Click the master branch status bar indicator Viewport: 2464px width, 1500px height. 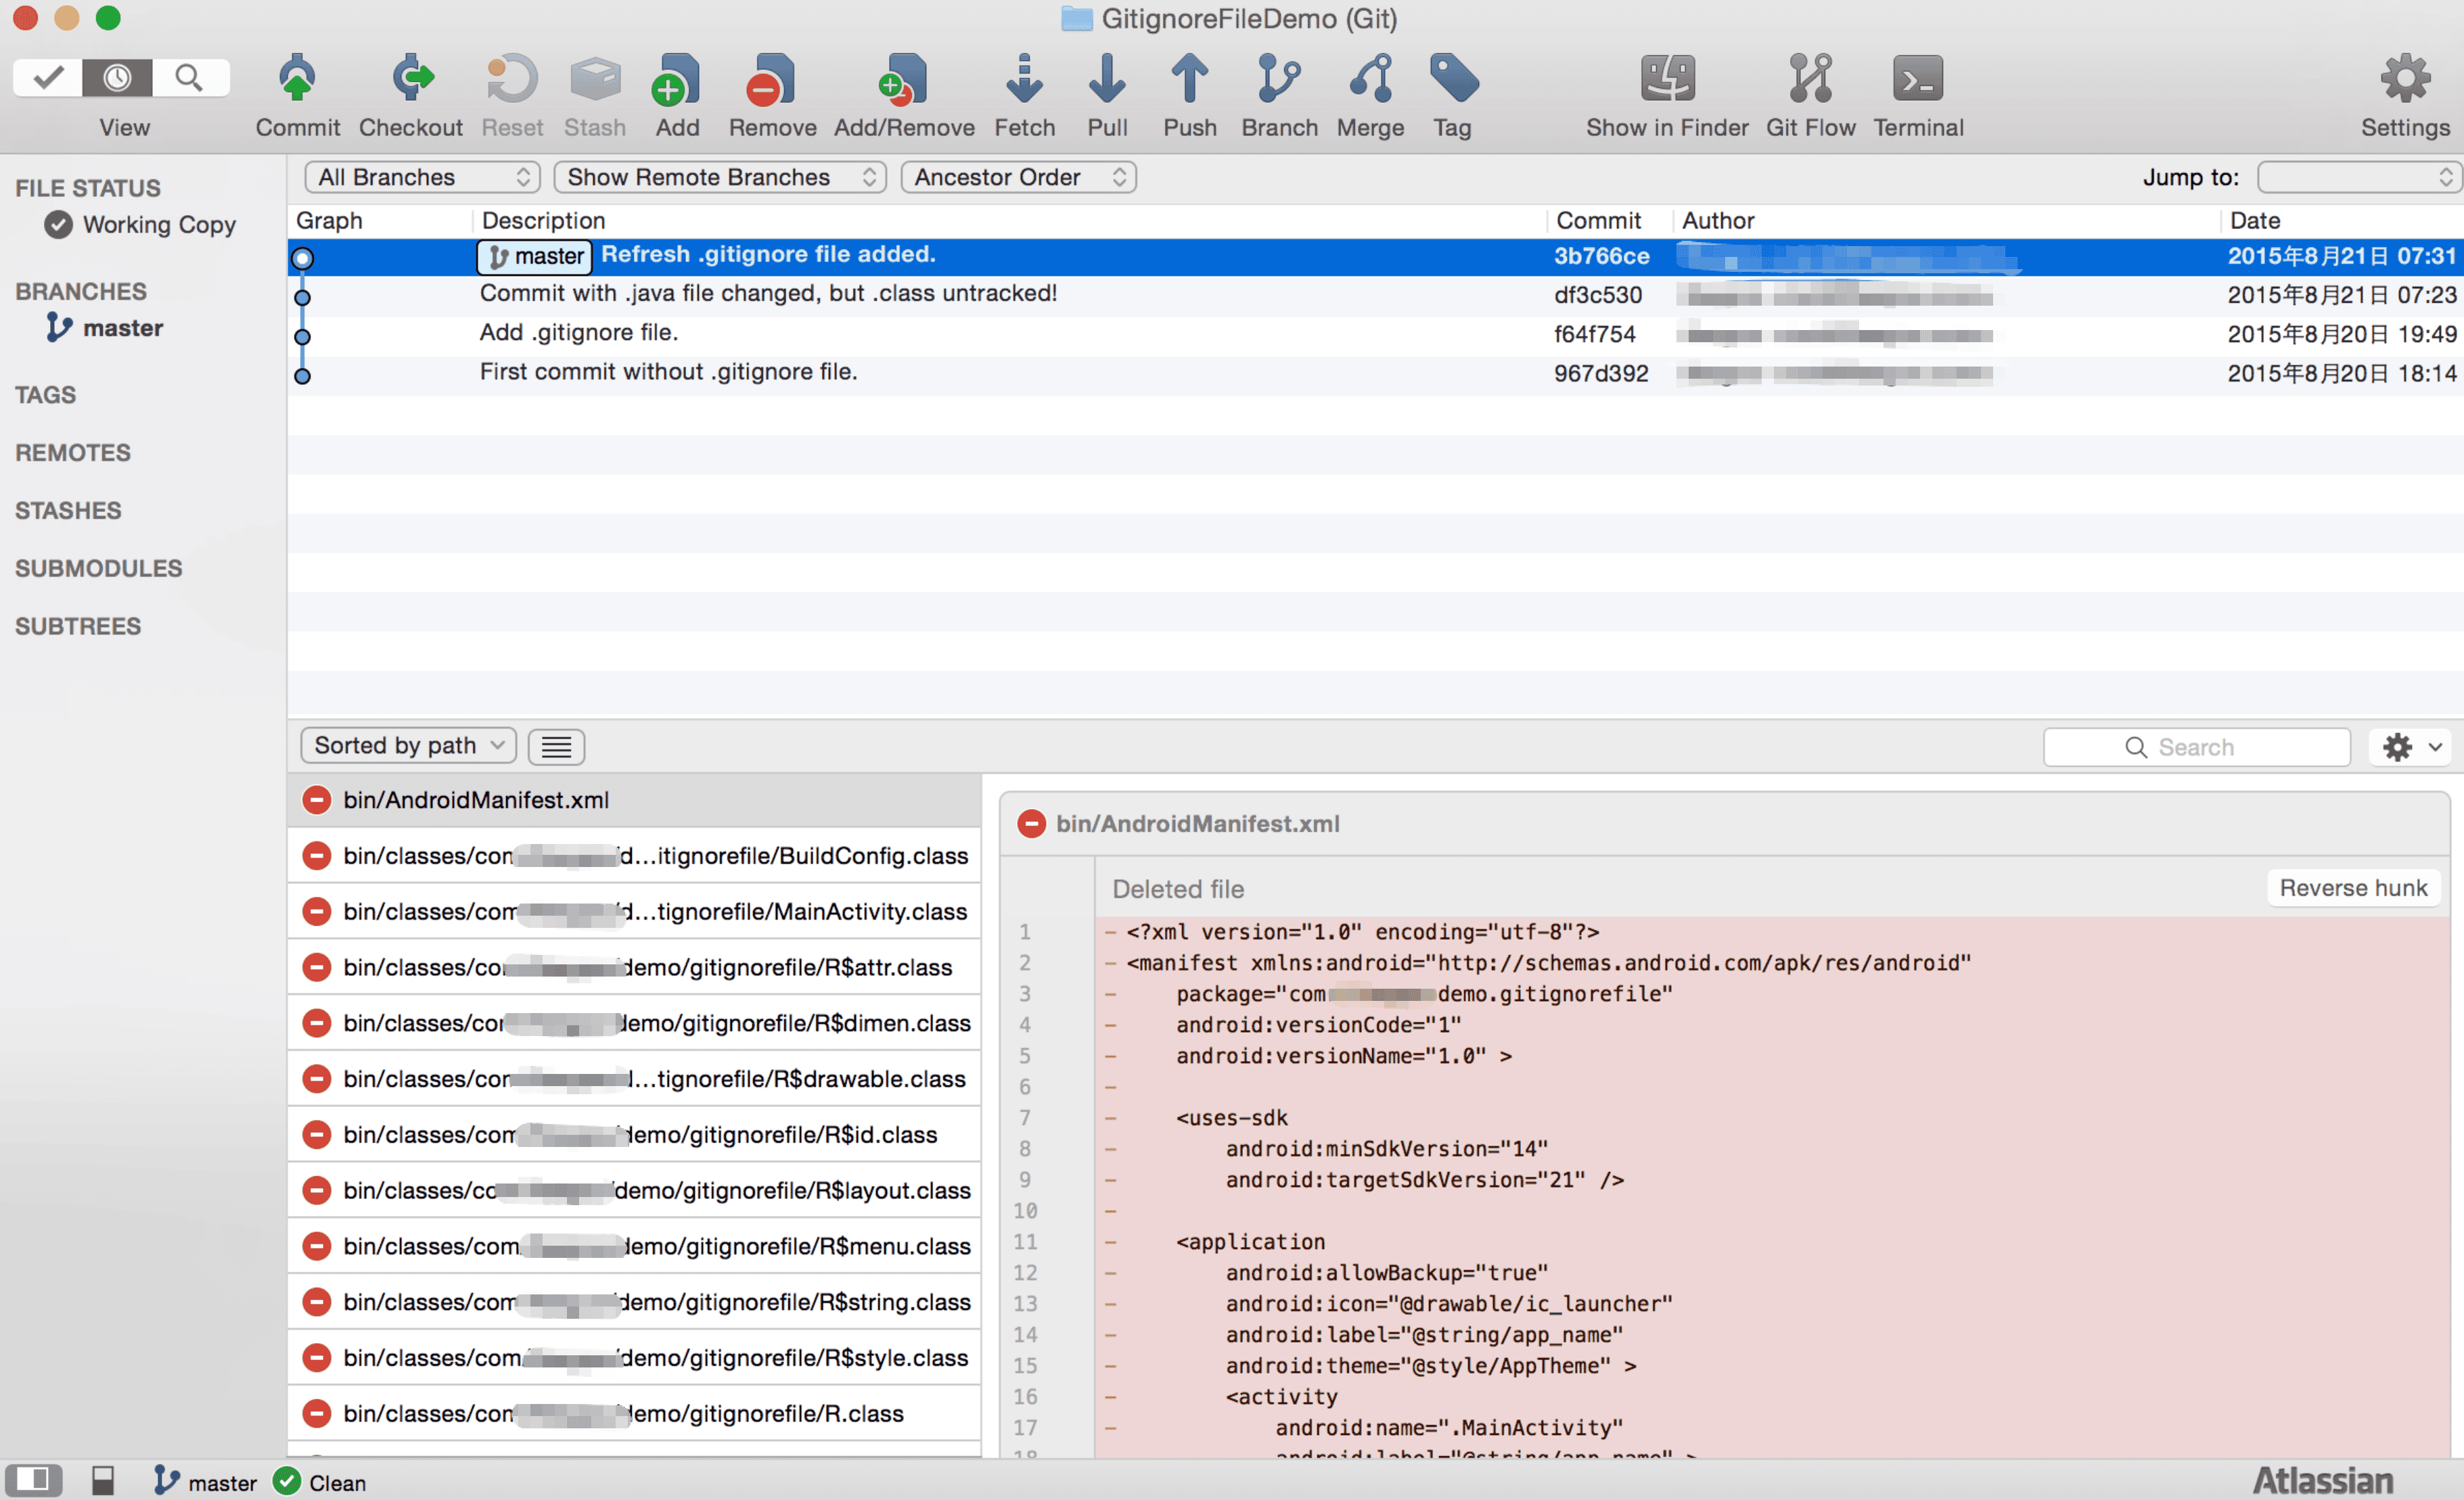point(205,1482)
